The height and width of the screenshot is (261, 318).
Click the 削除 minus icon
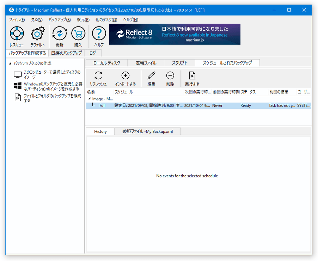tap(170, 75)
